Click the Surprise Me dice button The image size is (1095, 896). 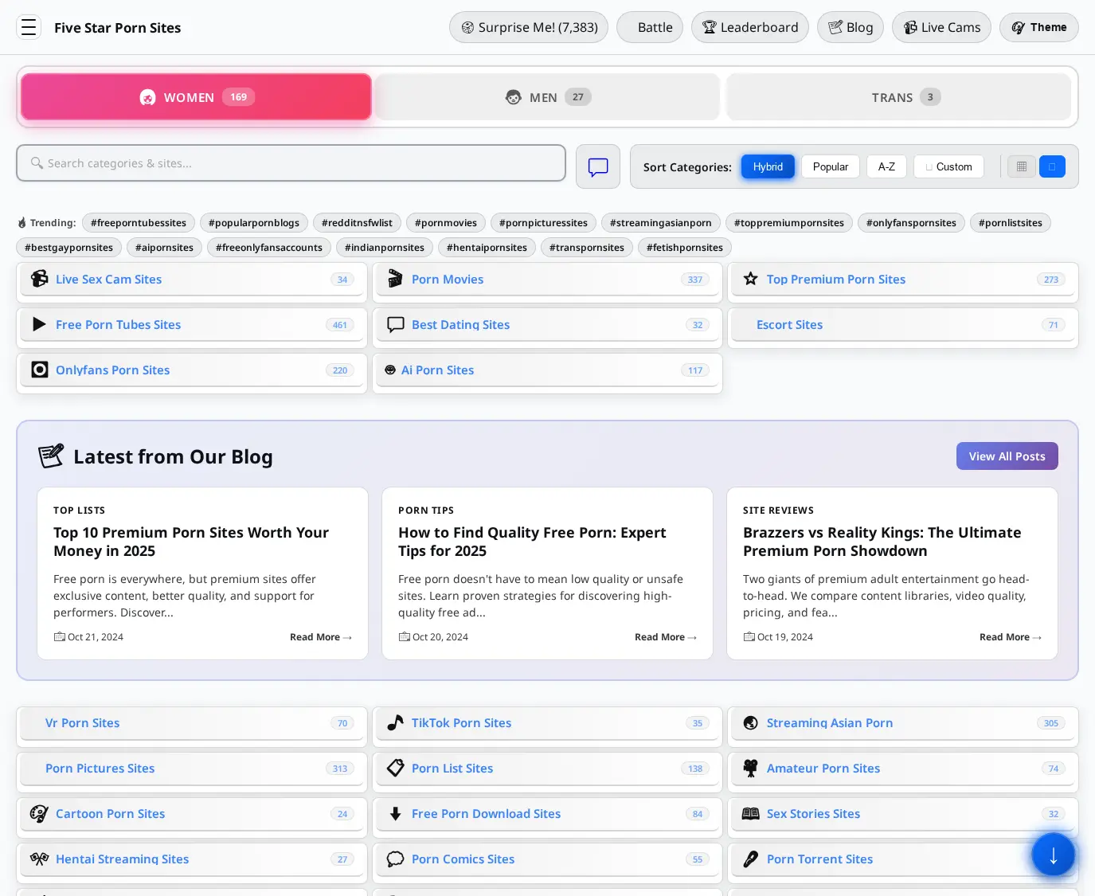(529, 27)
